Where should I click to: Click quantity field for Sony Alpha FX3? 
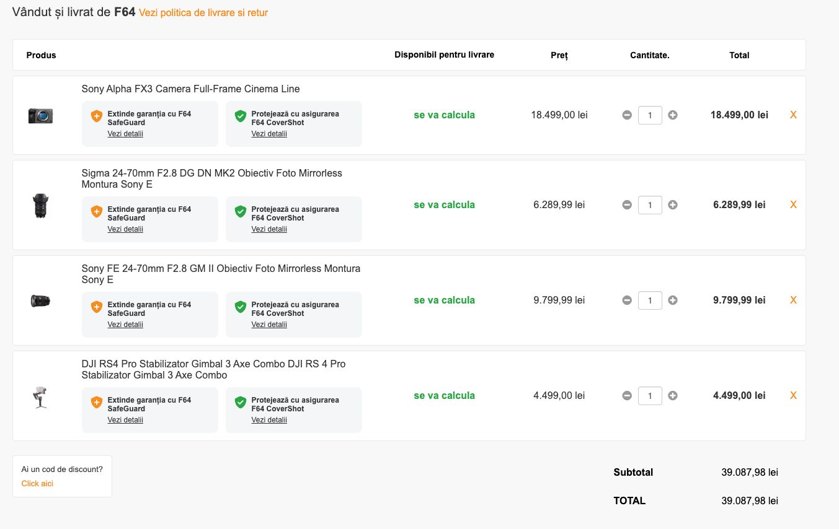[x=650, y=115]
